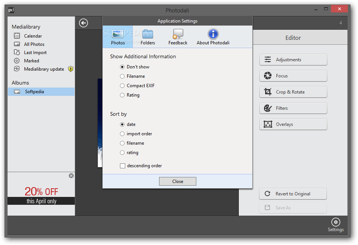This screenshot has width=358, height=245.
Task: Maximize the Photodali window
Action: 326,9
